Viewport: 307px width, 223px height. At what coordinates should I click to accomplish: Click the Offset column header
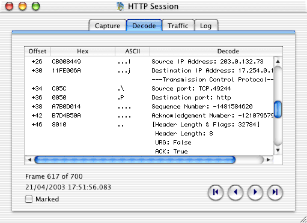tap(37, 52)
